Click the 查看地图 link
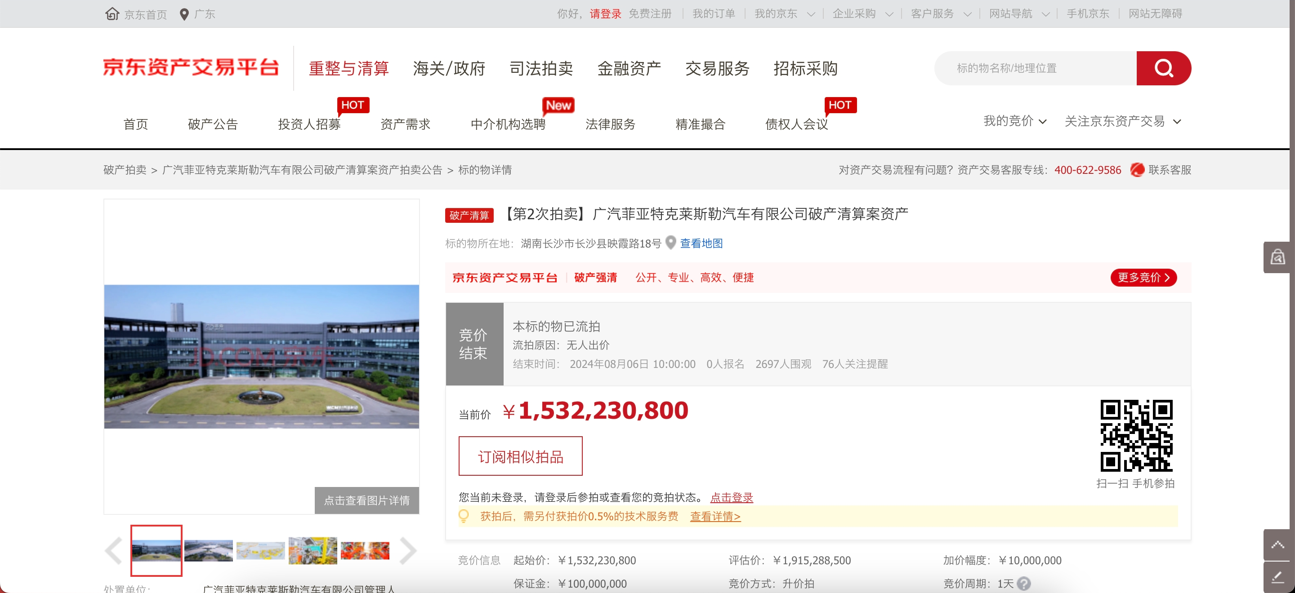Viewport: 1295px width, 593px height. (701, 243)
